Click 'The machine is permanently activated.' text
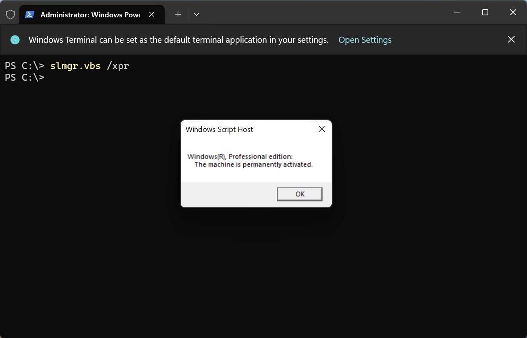This screenshot has width=527, height=338. coord(253,165)
